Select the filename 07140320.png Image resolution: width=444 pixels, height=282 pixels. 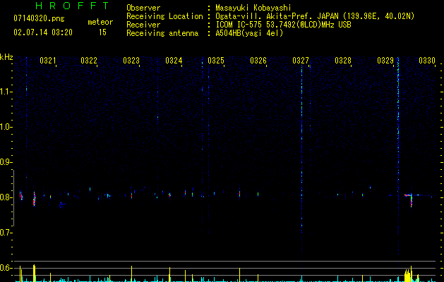point(39,18)
